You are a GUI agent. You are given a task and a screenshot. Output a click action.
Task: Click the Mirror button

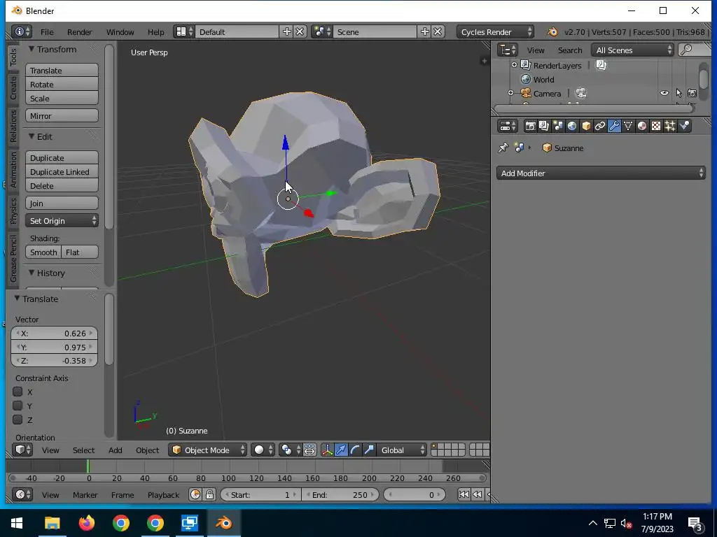pyautogui.click(x=62, y=116)
